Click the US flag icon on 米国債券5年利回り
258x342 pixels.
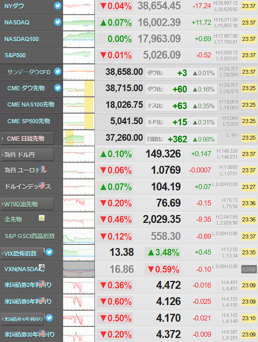pos(42,300)
